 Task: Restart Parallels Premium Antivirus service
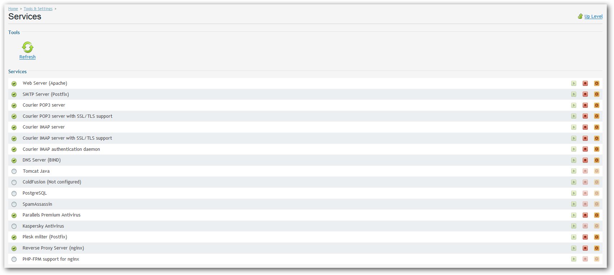(597, 215)
